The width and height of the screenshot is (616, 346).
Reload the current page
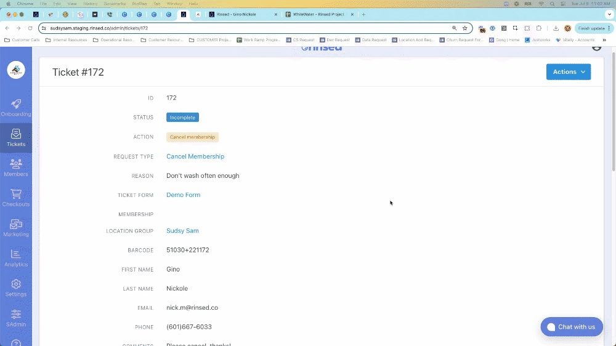tap(30, 28)
